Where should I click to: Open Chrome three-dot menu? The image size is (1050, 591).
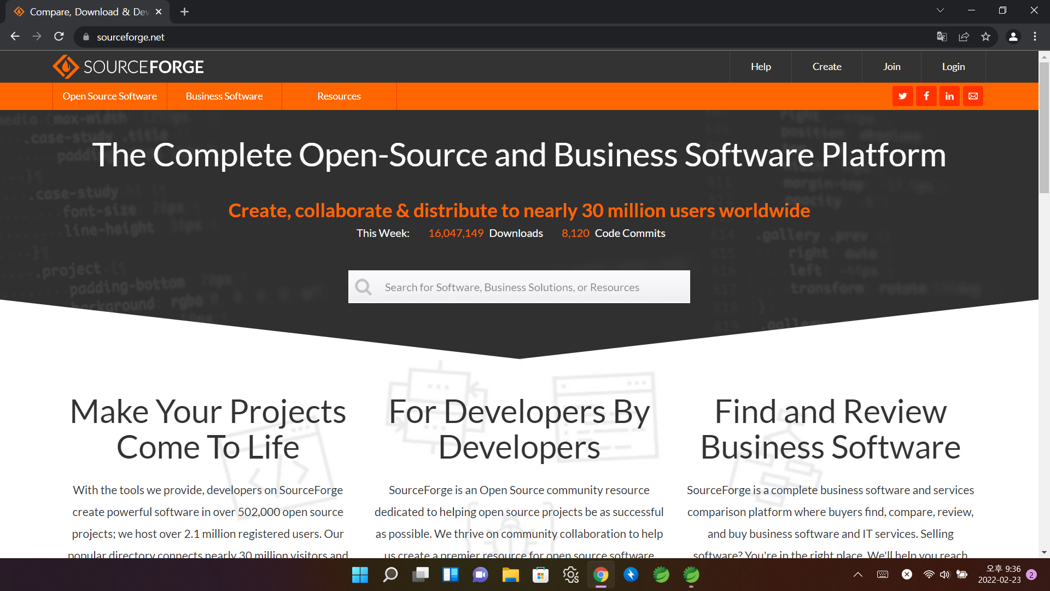click(1035, 37)
